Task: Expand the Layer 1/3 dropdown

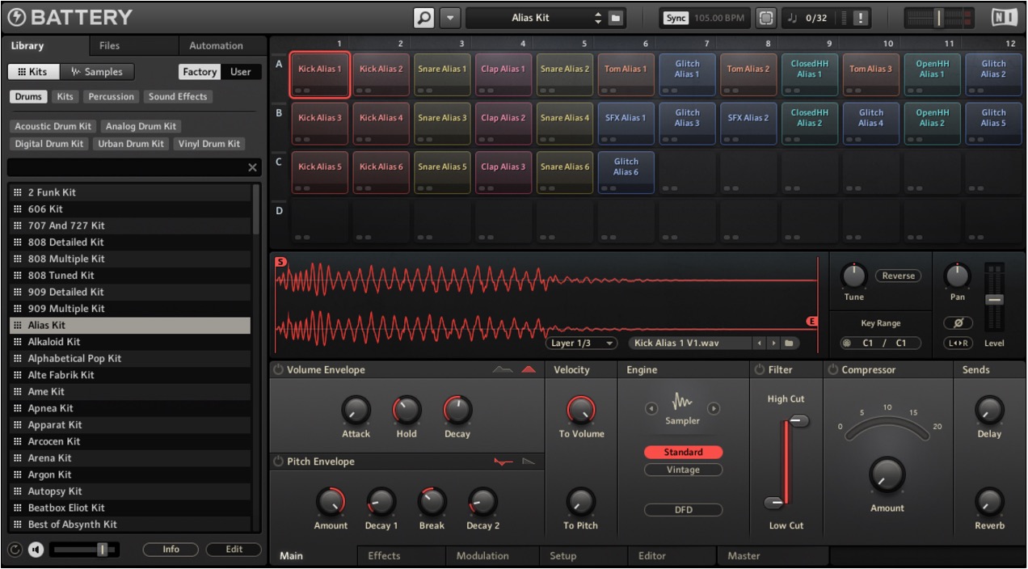Action: coord(581,344)
